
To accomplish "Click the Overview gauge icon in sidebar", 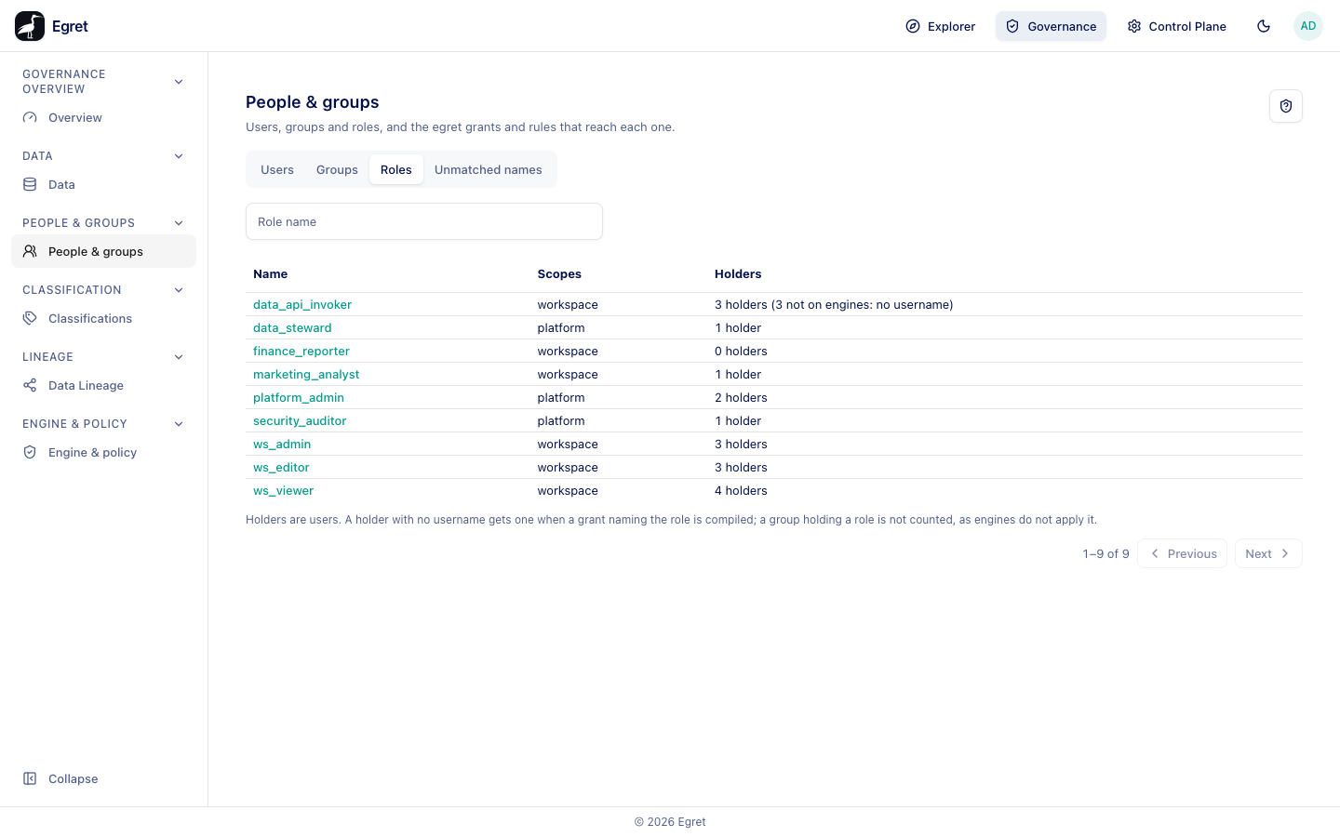I will click(30, 118).
